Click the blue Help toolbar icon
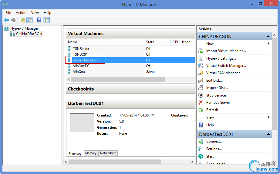Viewport: 280px width, 174px height. [39, 20]
